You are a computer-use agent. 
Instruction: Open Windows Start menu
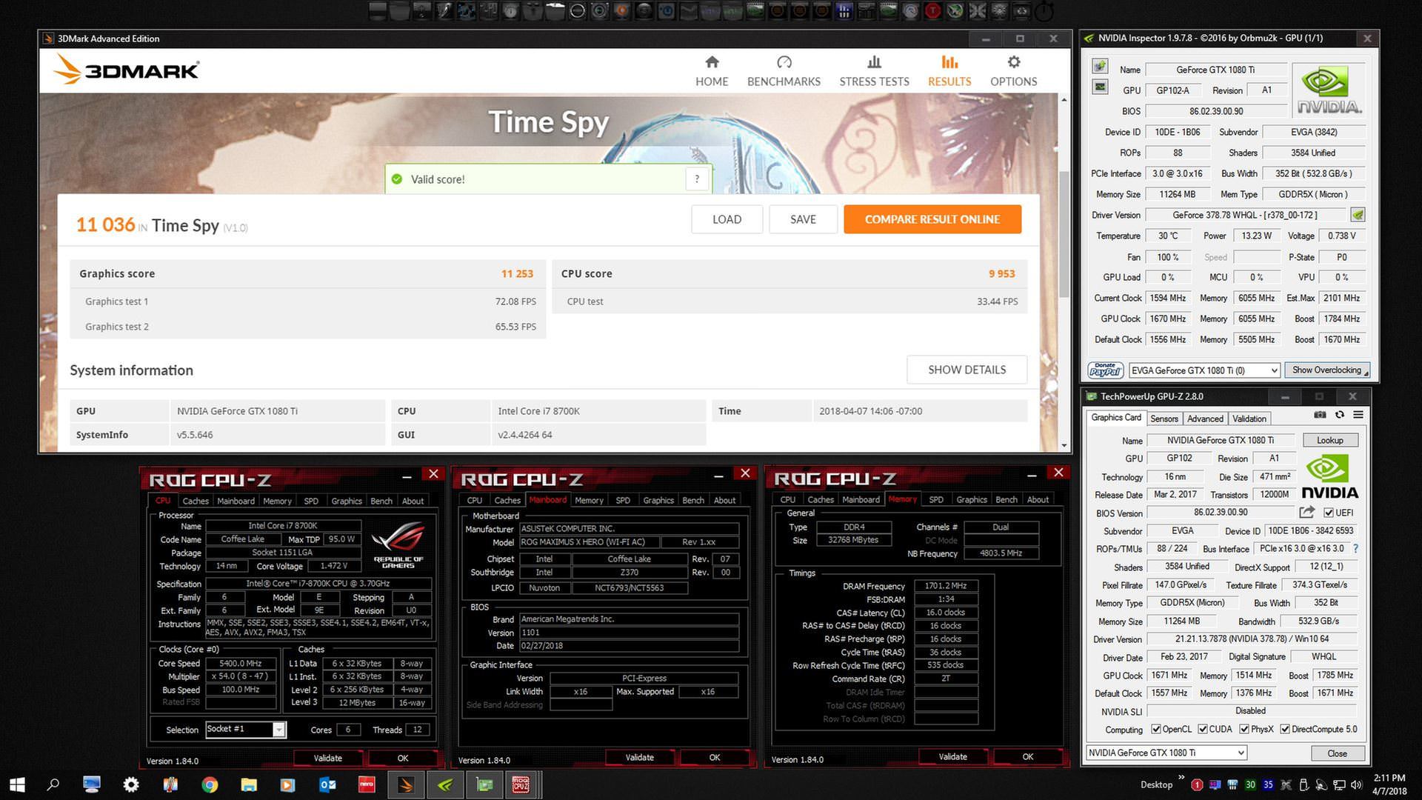coord(17,785)
